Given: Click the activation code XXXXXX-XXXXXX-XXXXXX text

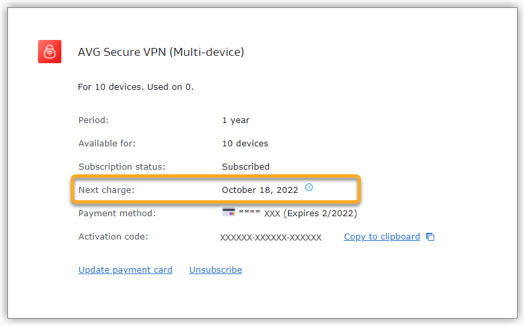Looking at the screenshot, I should pyautogui.click(x=271, y=238).
